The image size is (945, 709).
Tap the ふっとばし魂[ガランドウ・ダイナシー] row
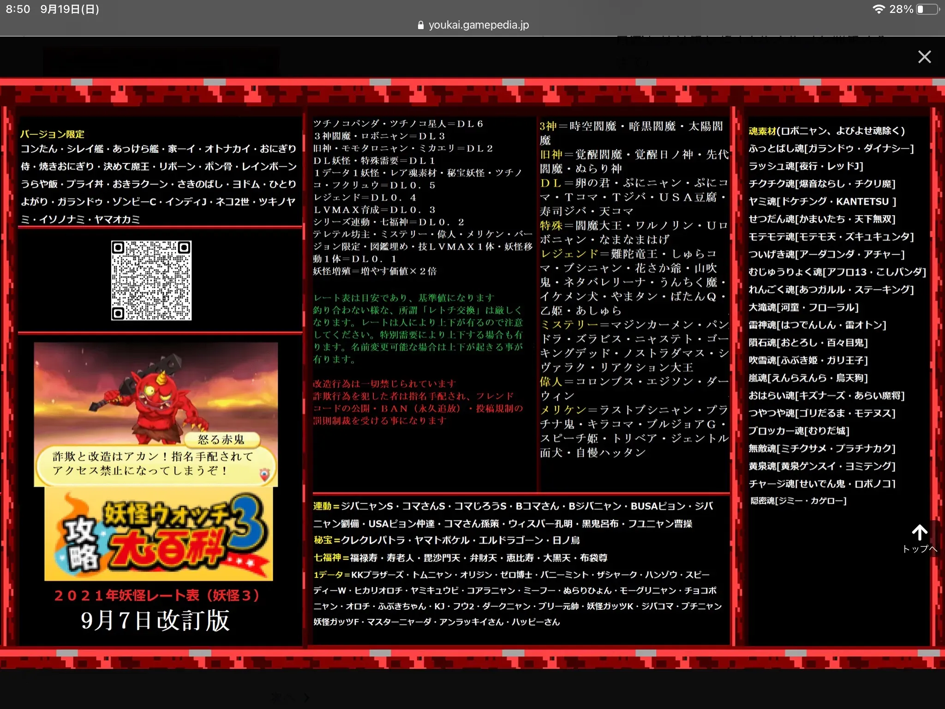831,149
